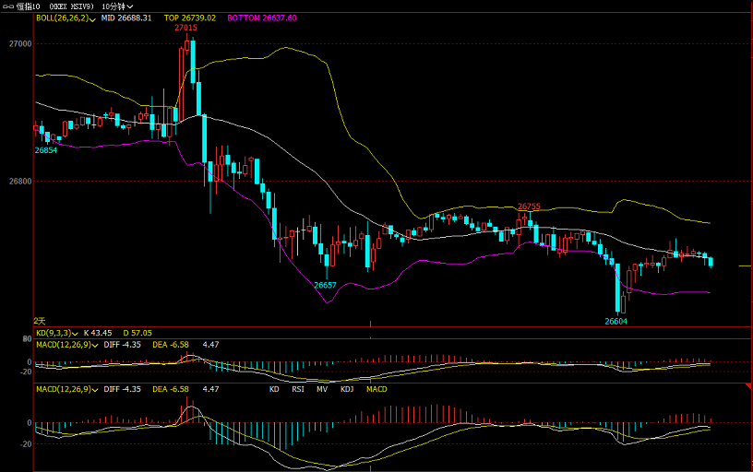Screen dimensions: 753x472
Task: Click the 26755 swing high label
Action: [529, 206]
